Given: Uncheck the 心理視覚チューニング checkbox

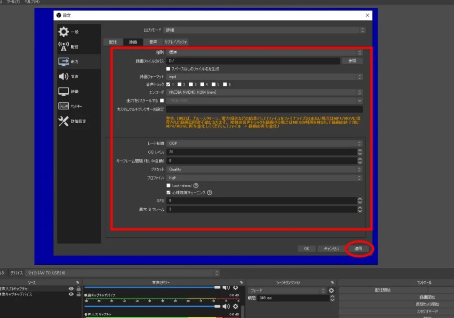Looking at the screenshot, I should click(x=169, y=193).
